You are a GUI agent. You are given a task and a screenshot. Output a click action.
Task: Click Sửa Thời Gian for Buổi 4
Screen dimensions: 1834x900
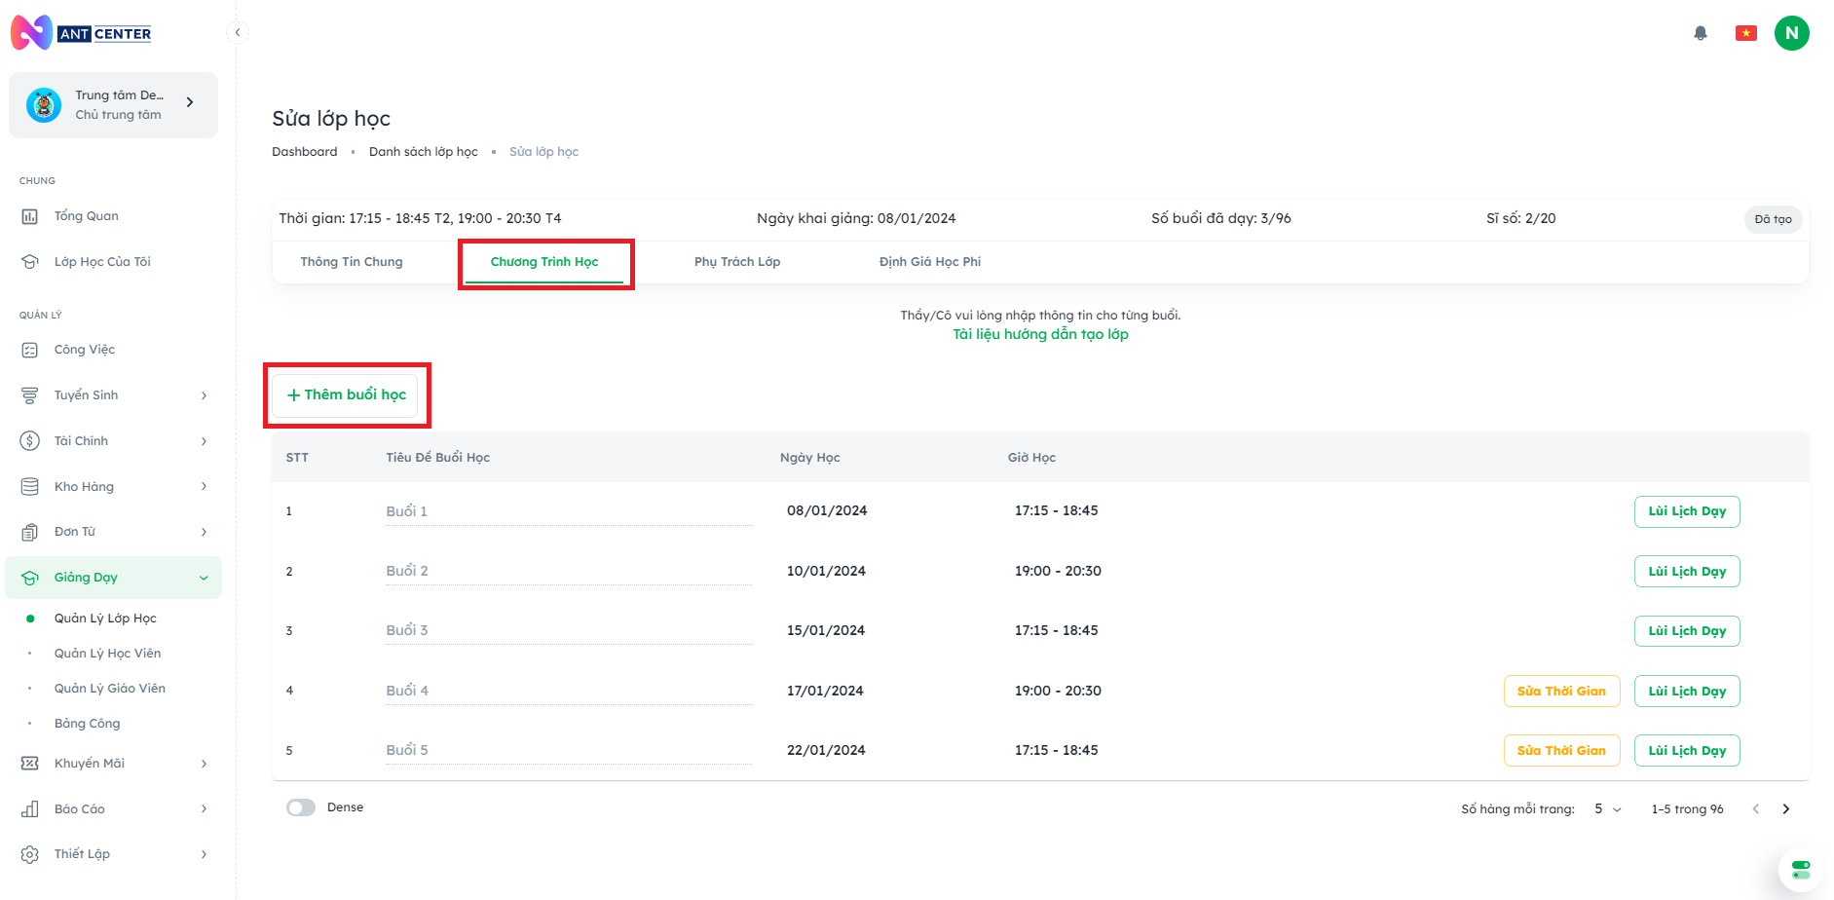(1561, 692)
